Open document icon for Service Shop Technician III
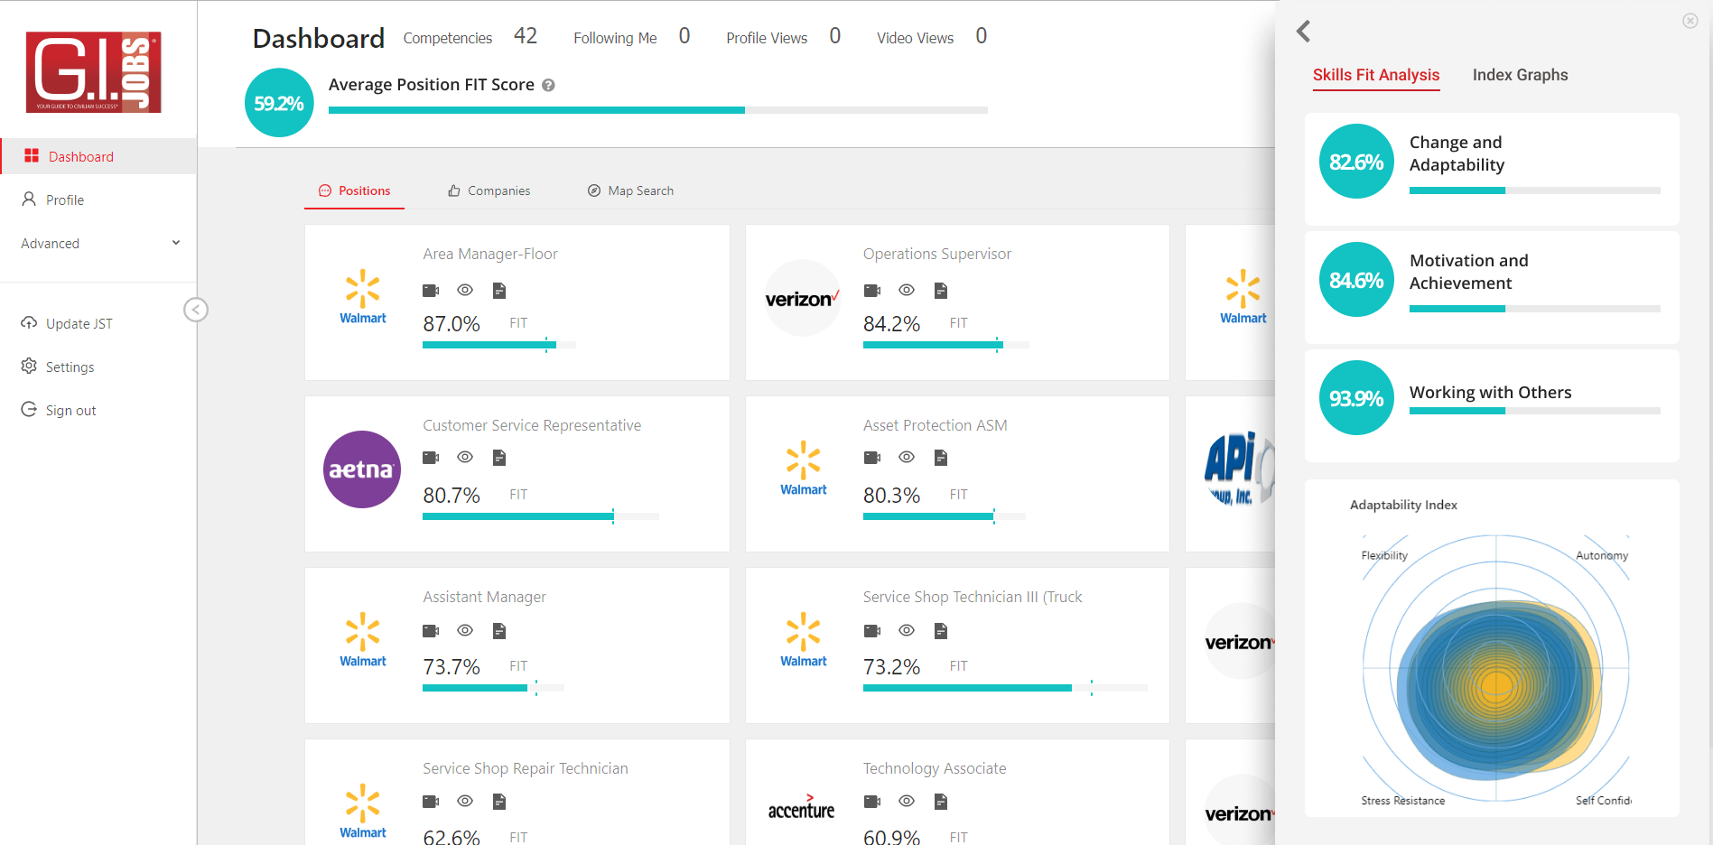 (x=941, y=631)
